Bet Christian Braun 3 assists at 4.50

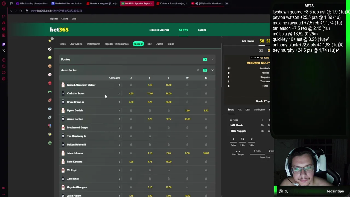[x=131, y=94]
